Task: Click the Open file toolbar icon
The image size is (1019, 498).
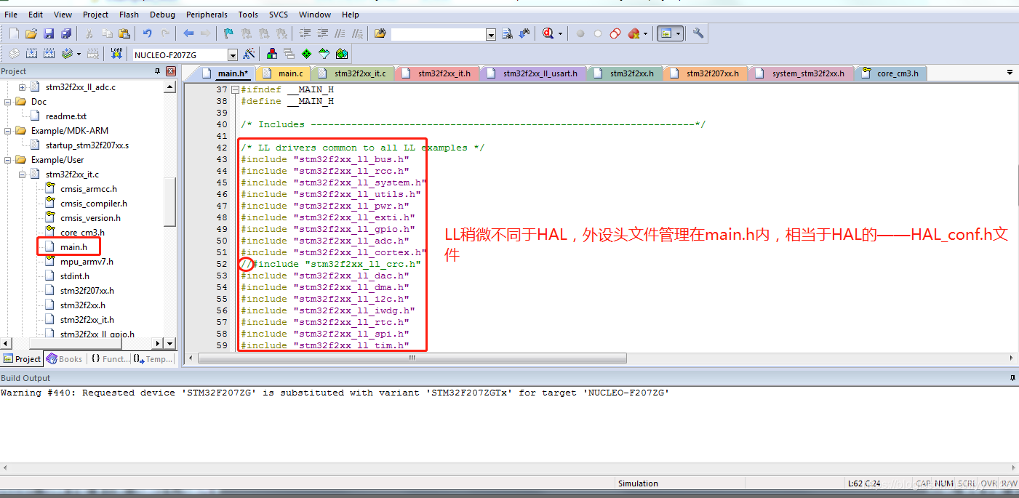Action: click(31, 33)
